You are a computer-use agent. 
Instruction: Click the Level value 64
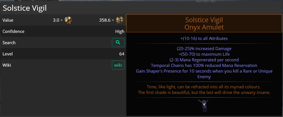pos(122,54)
